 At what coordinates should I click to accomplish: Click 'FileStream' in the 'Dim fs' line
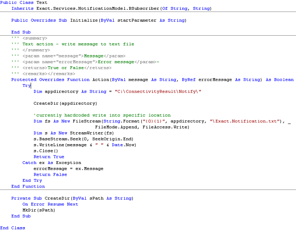tap(87, 121)
